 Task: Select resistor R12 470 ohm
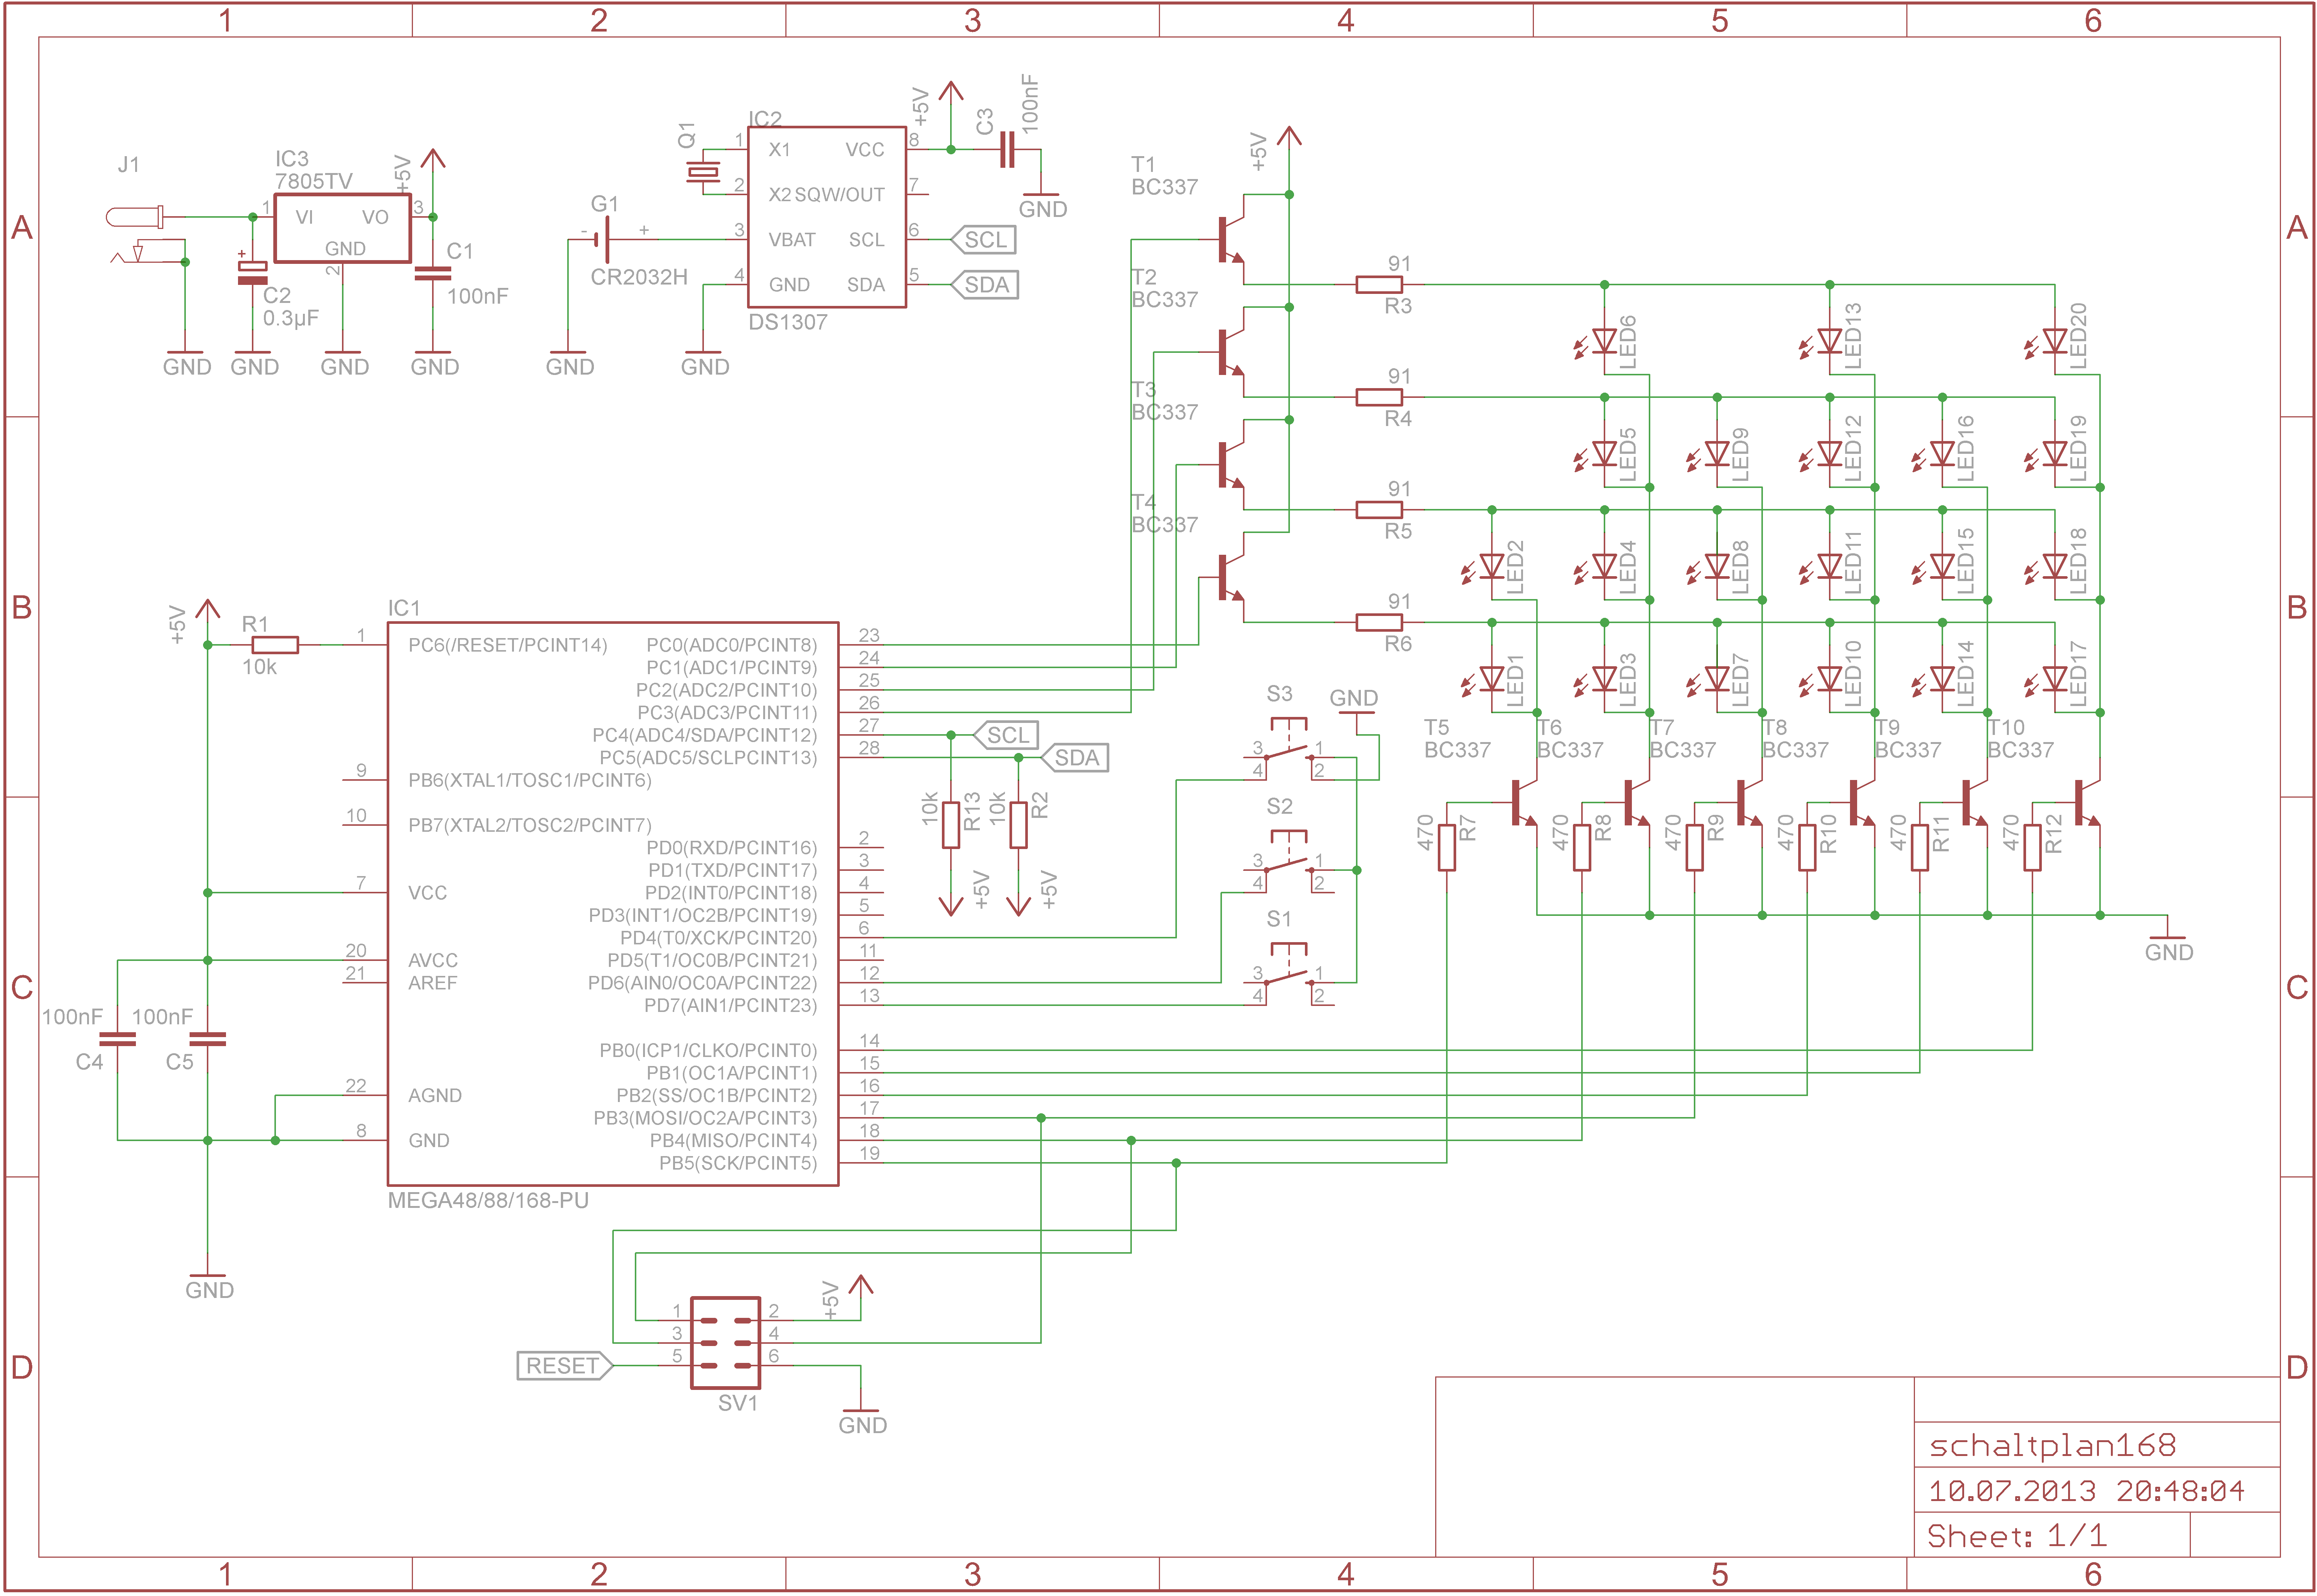pos(2032,848)
